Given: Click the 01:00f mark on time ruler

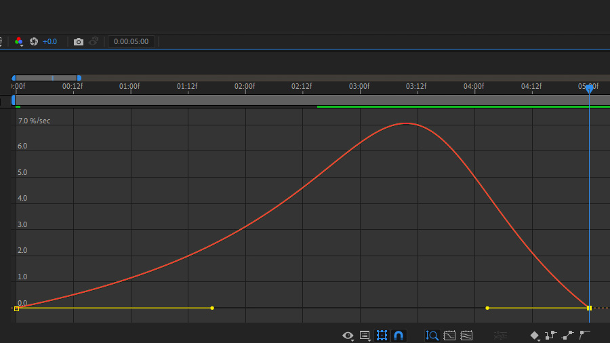Looking at the screenshot, I should (x=129, y=86).
